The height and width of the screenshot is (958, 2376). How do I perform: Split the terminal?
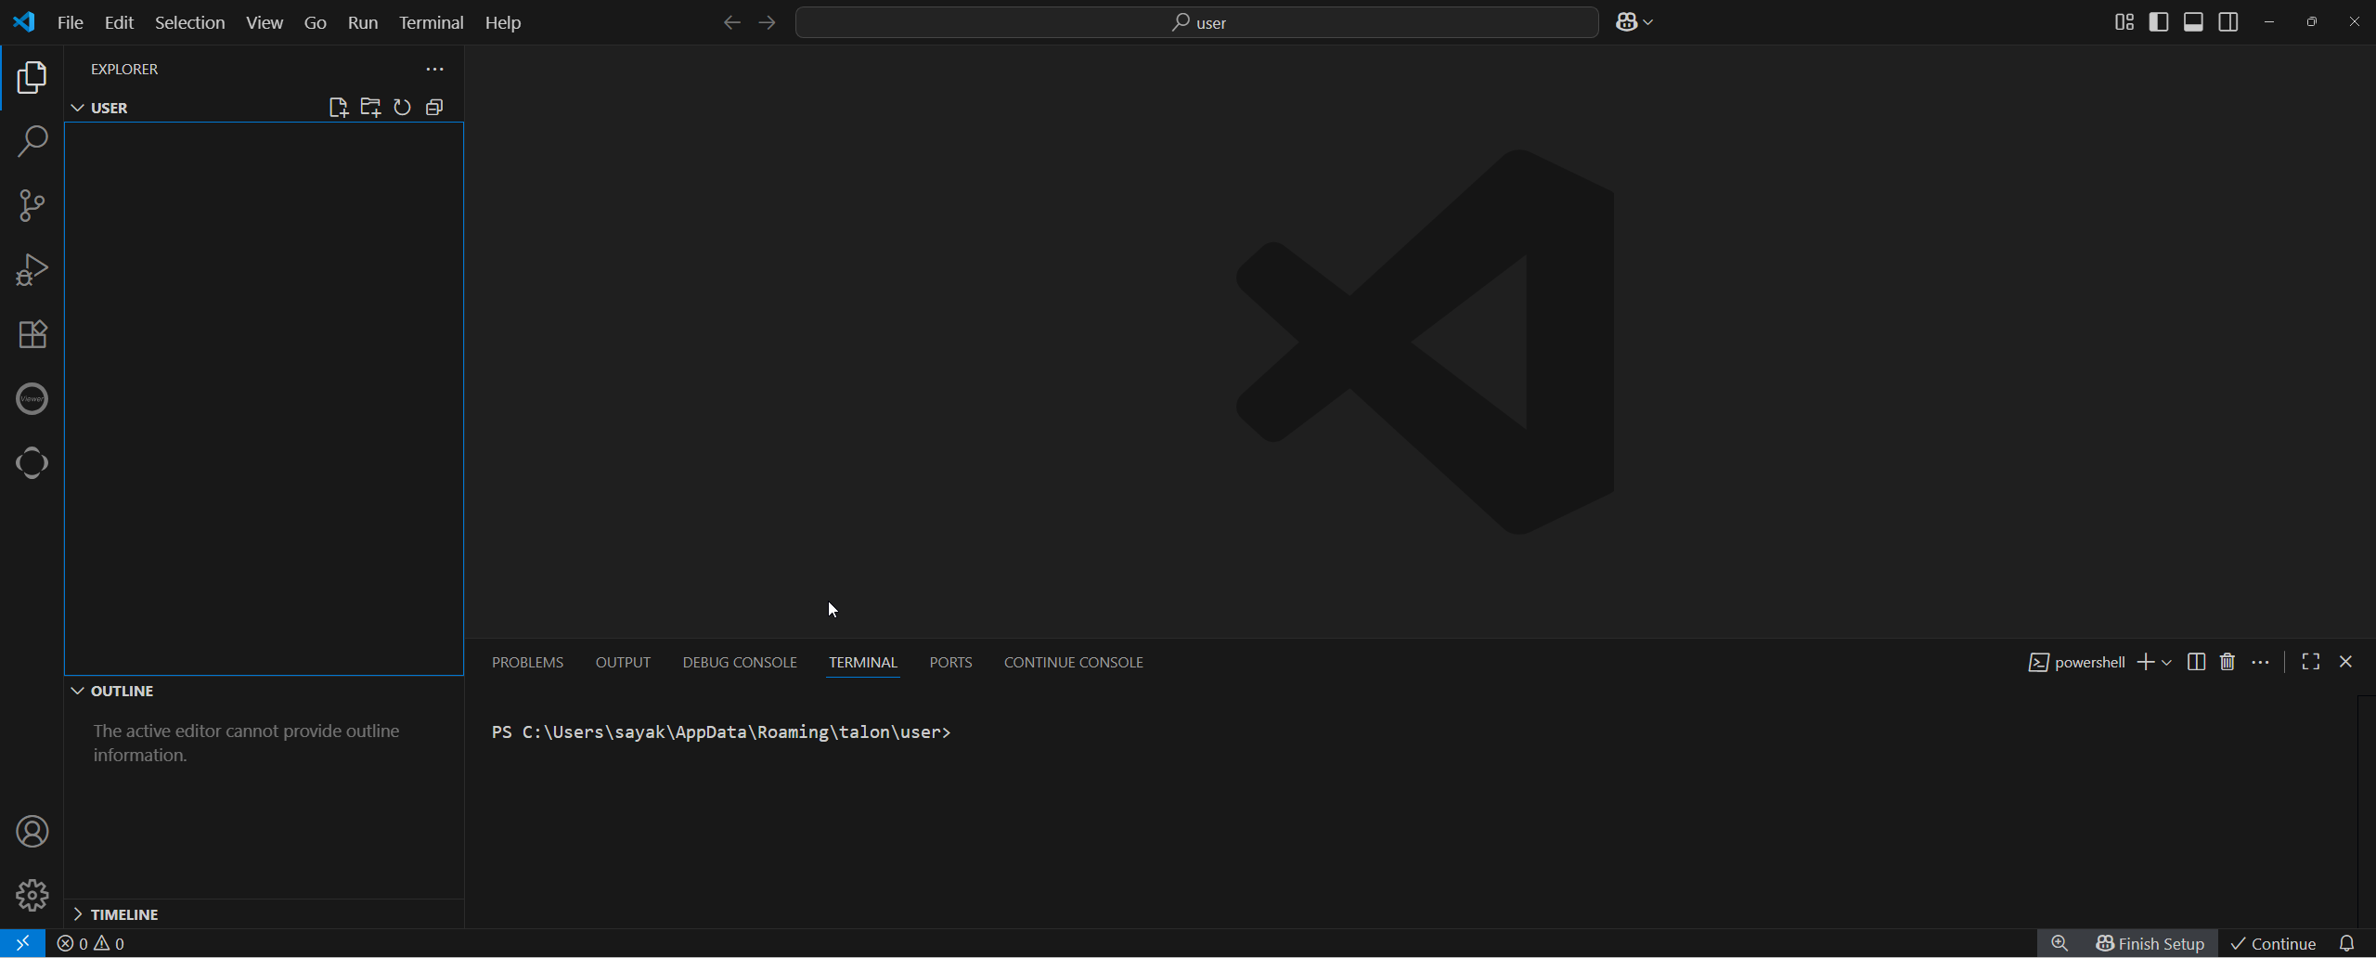[2196, 662]
